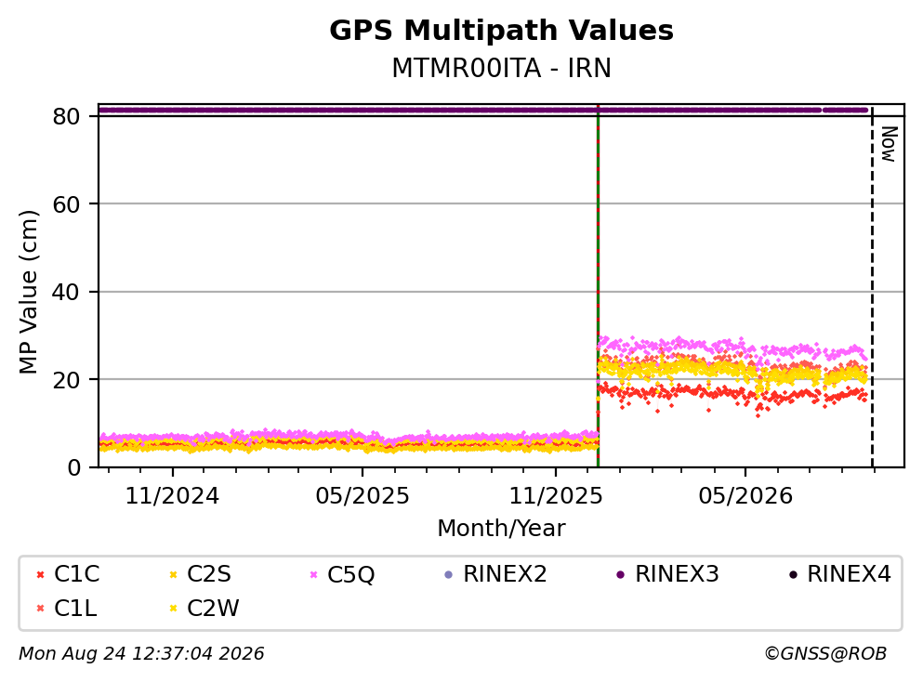Click the RINEX3 purple legend dot
The width and height of the screenshot is (923, 682).
click(x=620, y=575)
